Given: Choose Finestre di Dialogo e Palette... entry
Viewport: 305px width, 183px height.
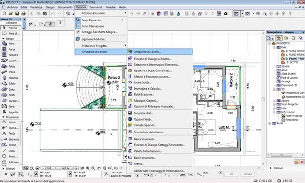Looking at the screenshot, I should pyautogui.click(x=160, y=59).
